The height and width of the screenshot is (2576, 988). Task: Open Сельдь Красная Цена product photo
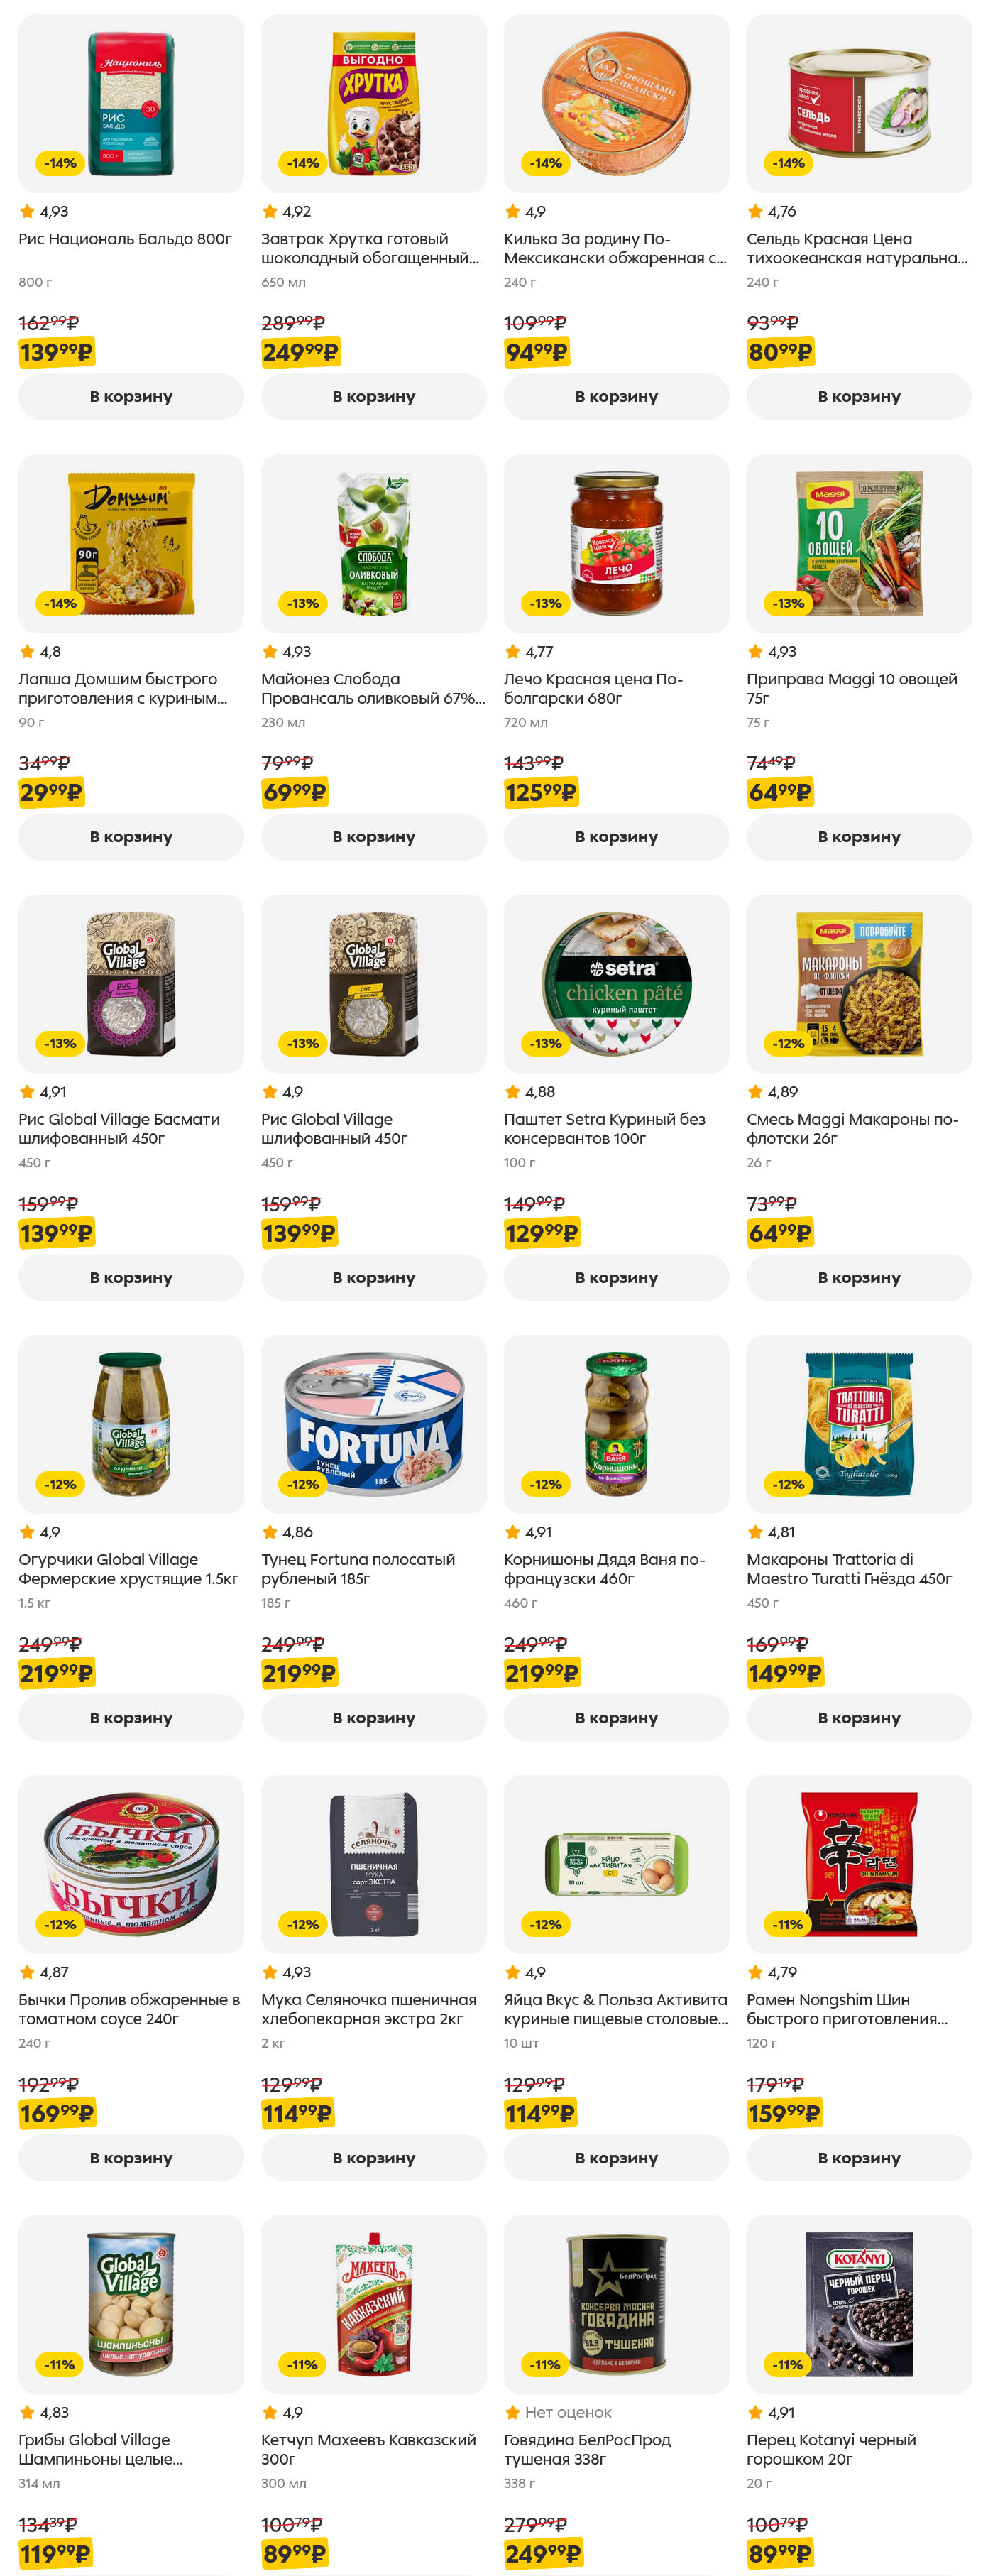tap(858, 104)
